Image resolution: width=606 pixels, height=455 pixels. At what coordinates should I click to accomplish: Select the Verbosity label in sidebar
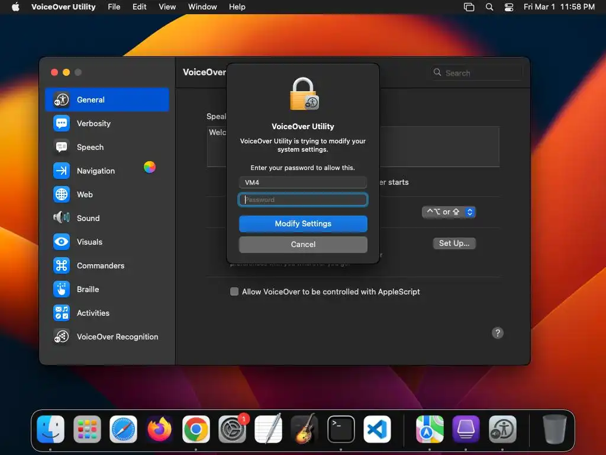(94, 123)
